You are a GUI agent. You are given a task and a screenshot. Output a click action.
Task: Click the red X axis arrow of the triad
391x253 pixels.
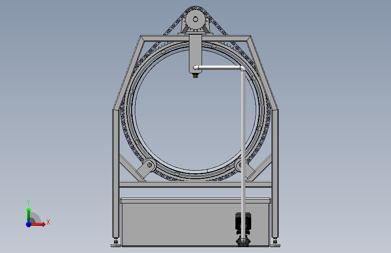[38, 224]
